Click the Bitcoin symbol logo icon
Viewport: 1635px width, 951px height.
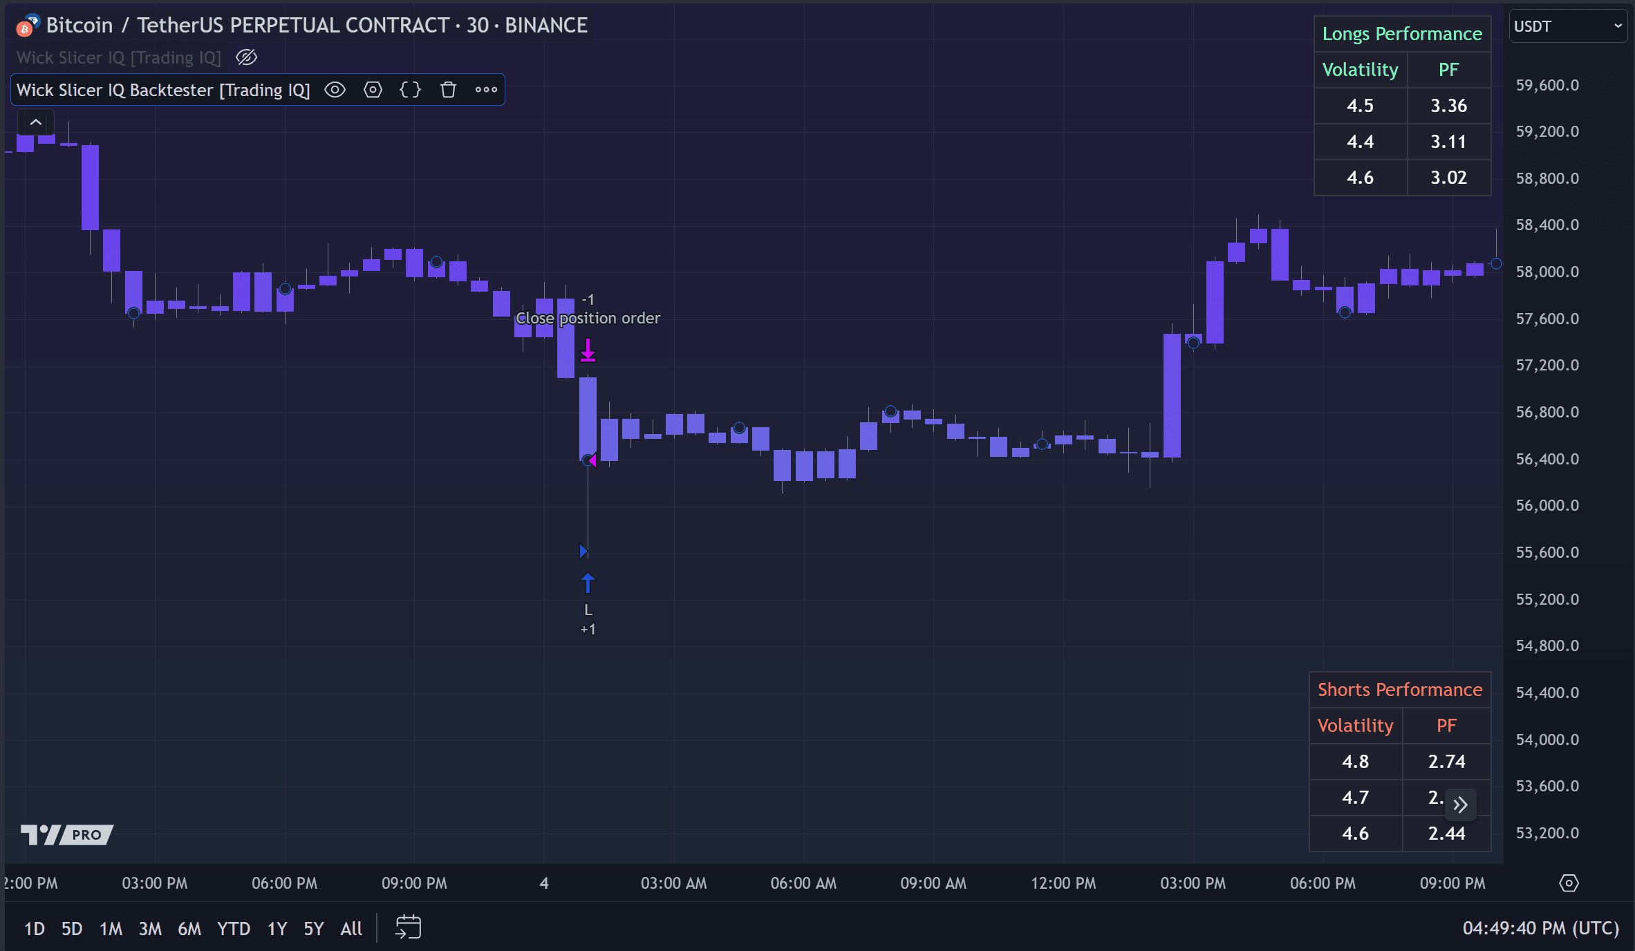point(28,26)
